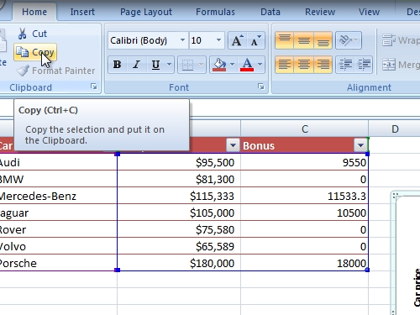Viewport: 420px width, 315px height.
Task: Open text orientation button
Action: pyautogui.click(x=349, y=40)
